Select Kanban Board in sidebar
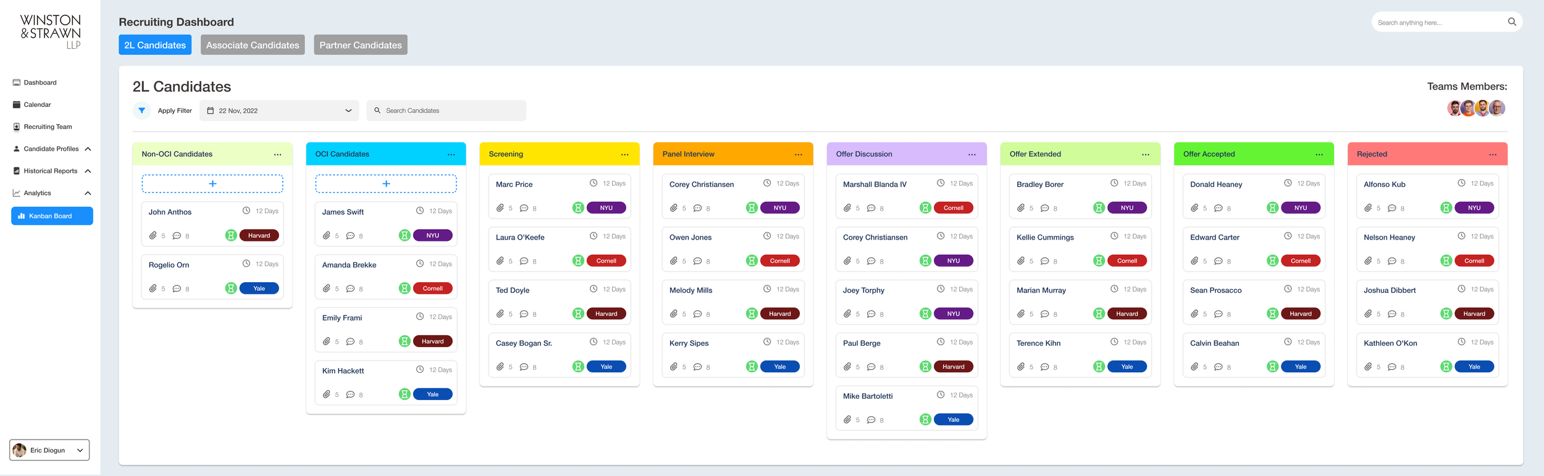This screenshot has width=1544, height=476. click(52, 216)
